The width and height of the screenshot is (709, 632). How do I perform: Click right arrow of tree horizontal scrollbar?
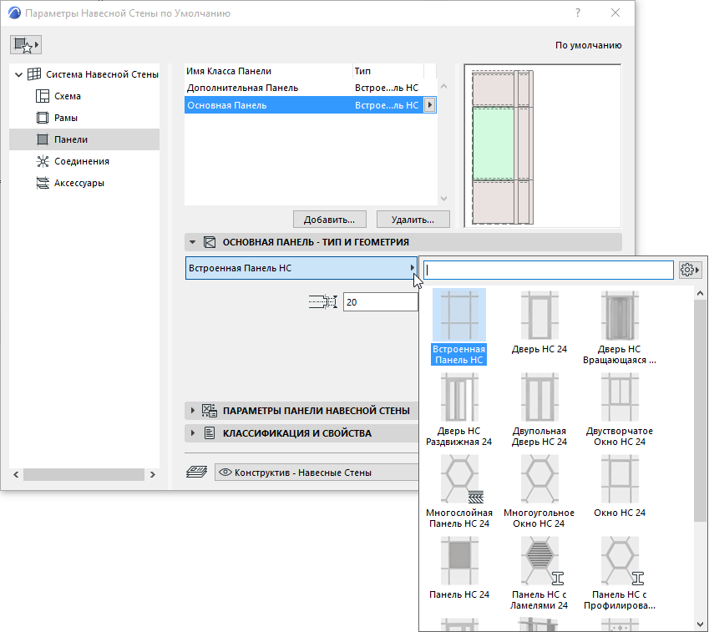(x=152, y=474)
